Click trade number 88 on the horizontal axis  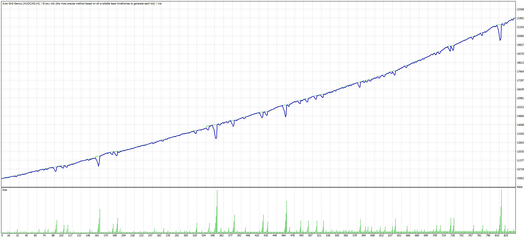point(53,236)
